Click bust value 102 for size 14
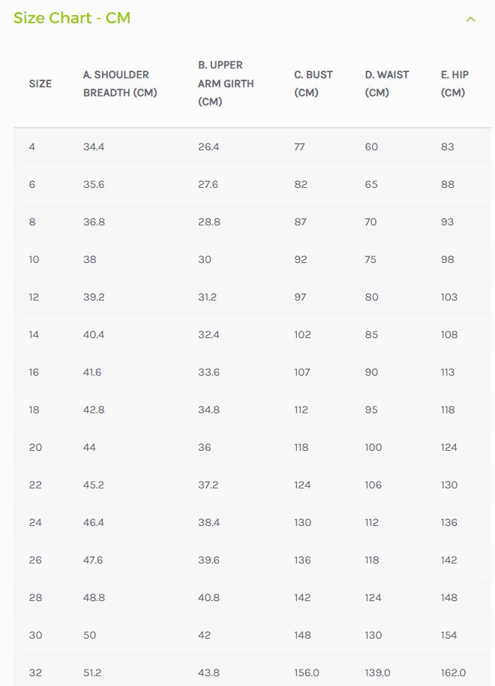Image resolution: width=495 pixels, height=686 pixels. 302,334
